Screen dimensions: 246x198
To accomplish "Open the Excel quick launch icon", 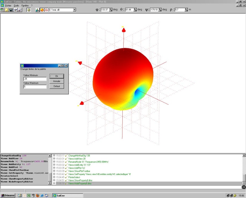I will [x=29, y=196].
